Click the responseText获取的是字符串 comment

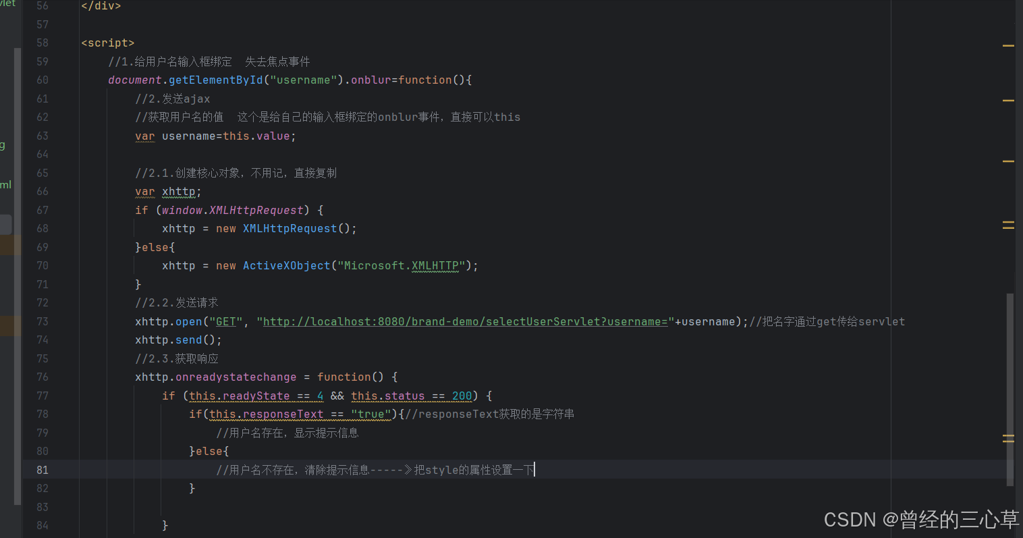click(x=490, y=414)
